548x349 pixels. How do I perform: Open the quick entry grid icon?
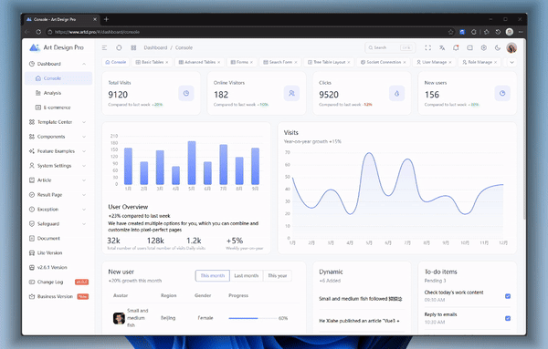point(133,47)
